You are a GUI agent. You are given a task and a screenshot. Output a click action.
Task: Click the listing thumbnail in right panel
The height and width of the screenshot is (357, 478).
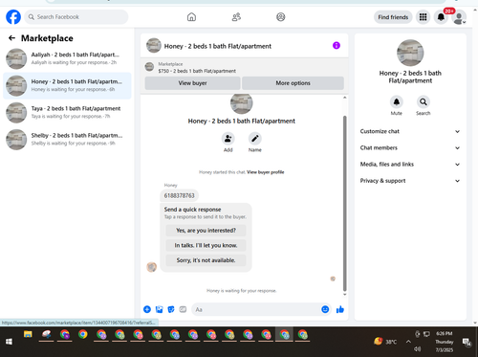pyautogui.click(x=410, y=53)
